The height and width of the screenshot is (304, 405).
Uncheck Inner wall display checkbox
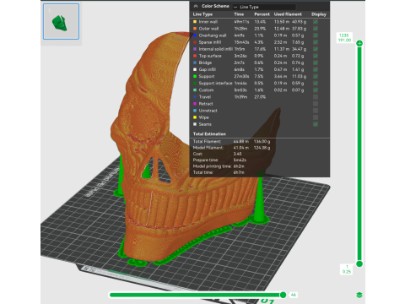tap(316, 22)
